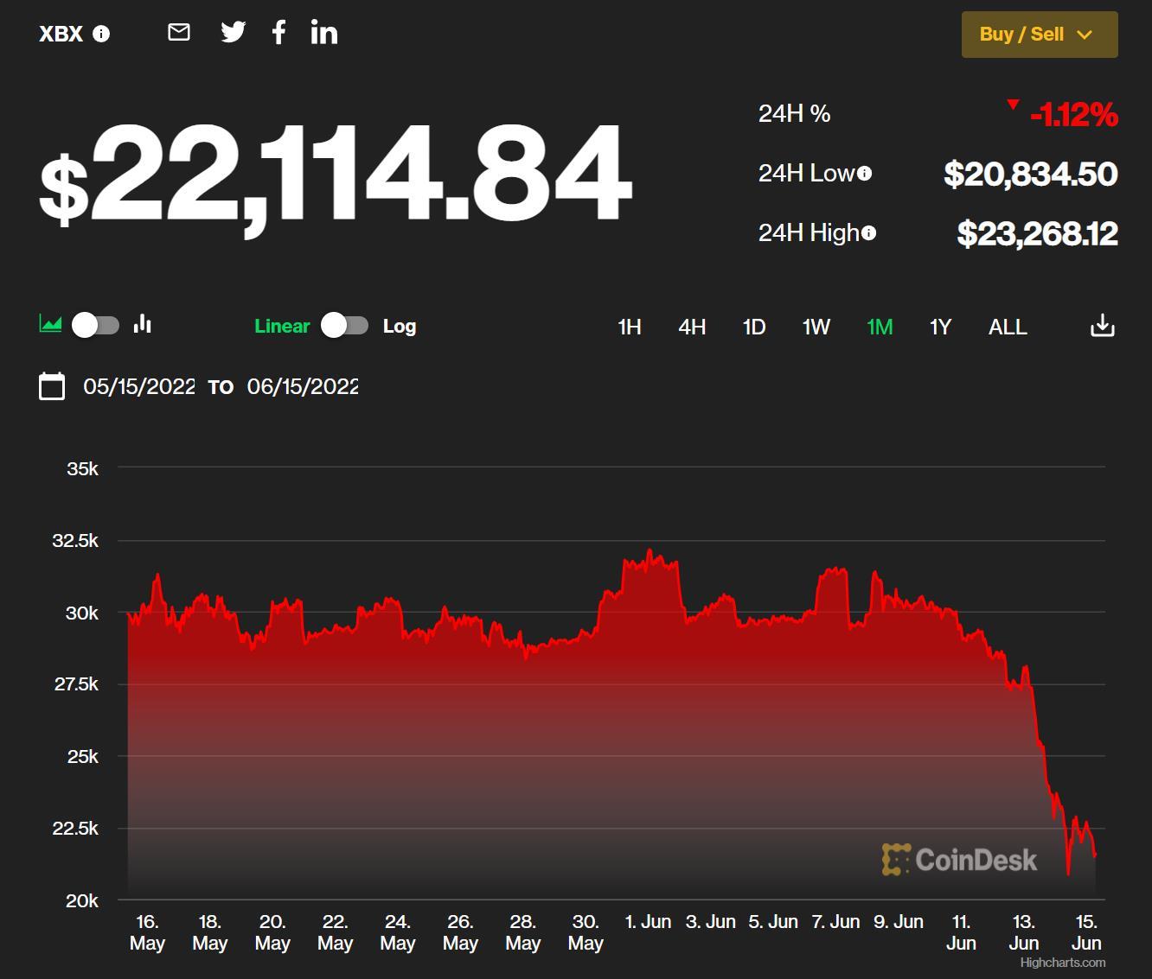Share via email envelope icon
Screen dimensions: 1152x979
point(179,33)
